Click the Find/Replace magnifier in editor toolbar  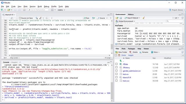pyautogui.click(x=37, y=18)
